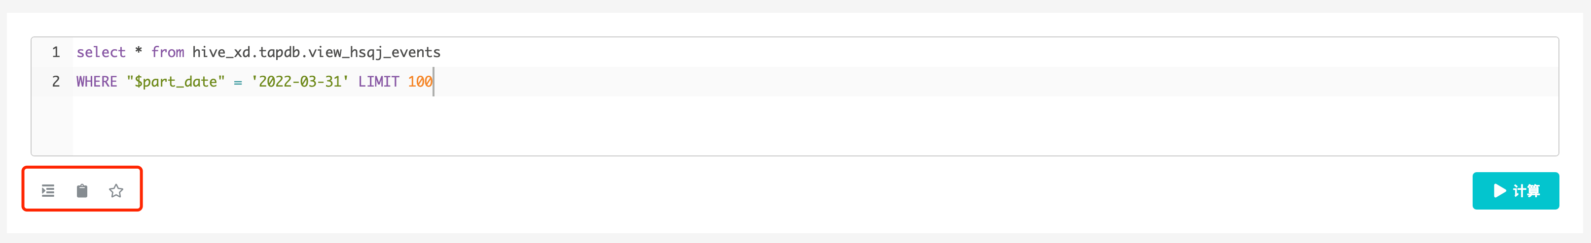This screenshot has height=243, width=1591.
Task: Click the equals sign on line 2
Action: [x=238, y=82]
